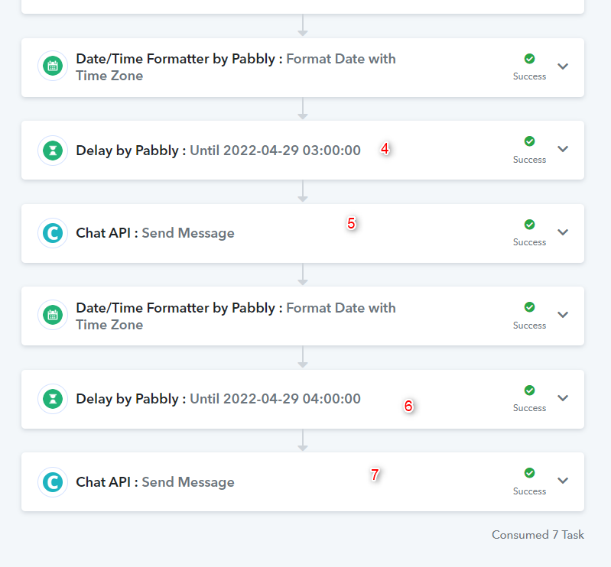Expand the first Chat API Send Message chevron

click(x=563, y=232)
